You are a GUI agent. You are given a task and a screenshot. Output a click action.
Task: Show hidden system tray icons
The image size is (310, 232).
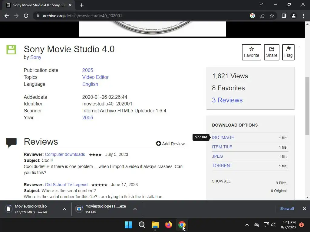[x=247, y=225]
